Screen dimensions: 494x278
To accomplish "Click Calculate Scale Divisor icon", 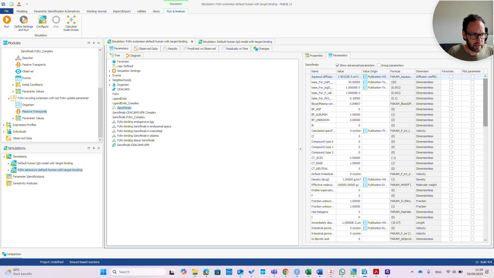I will point(71,20).
